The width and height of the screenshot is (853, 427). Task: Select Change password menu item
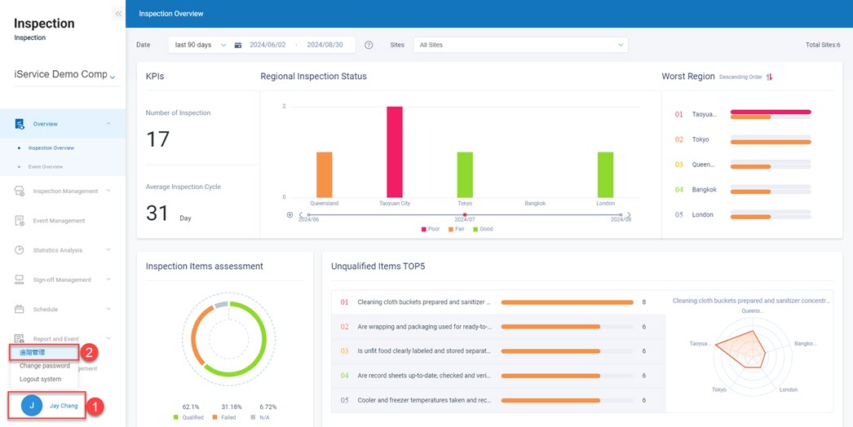(x=45, y=366)
